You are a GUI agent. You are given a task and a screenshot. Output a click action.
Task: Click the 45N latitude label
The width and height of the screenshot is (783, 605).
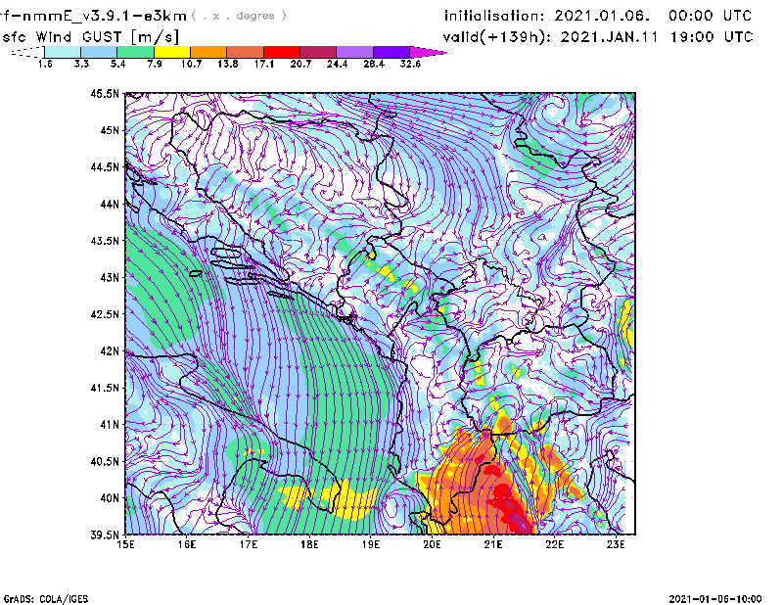[110, 130]
